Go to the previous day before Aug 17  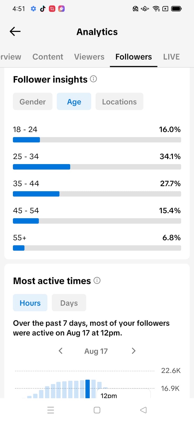[60, 351]
